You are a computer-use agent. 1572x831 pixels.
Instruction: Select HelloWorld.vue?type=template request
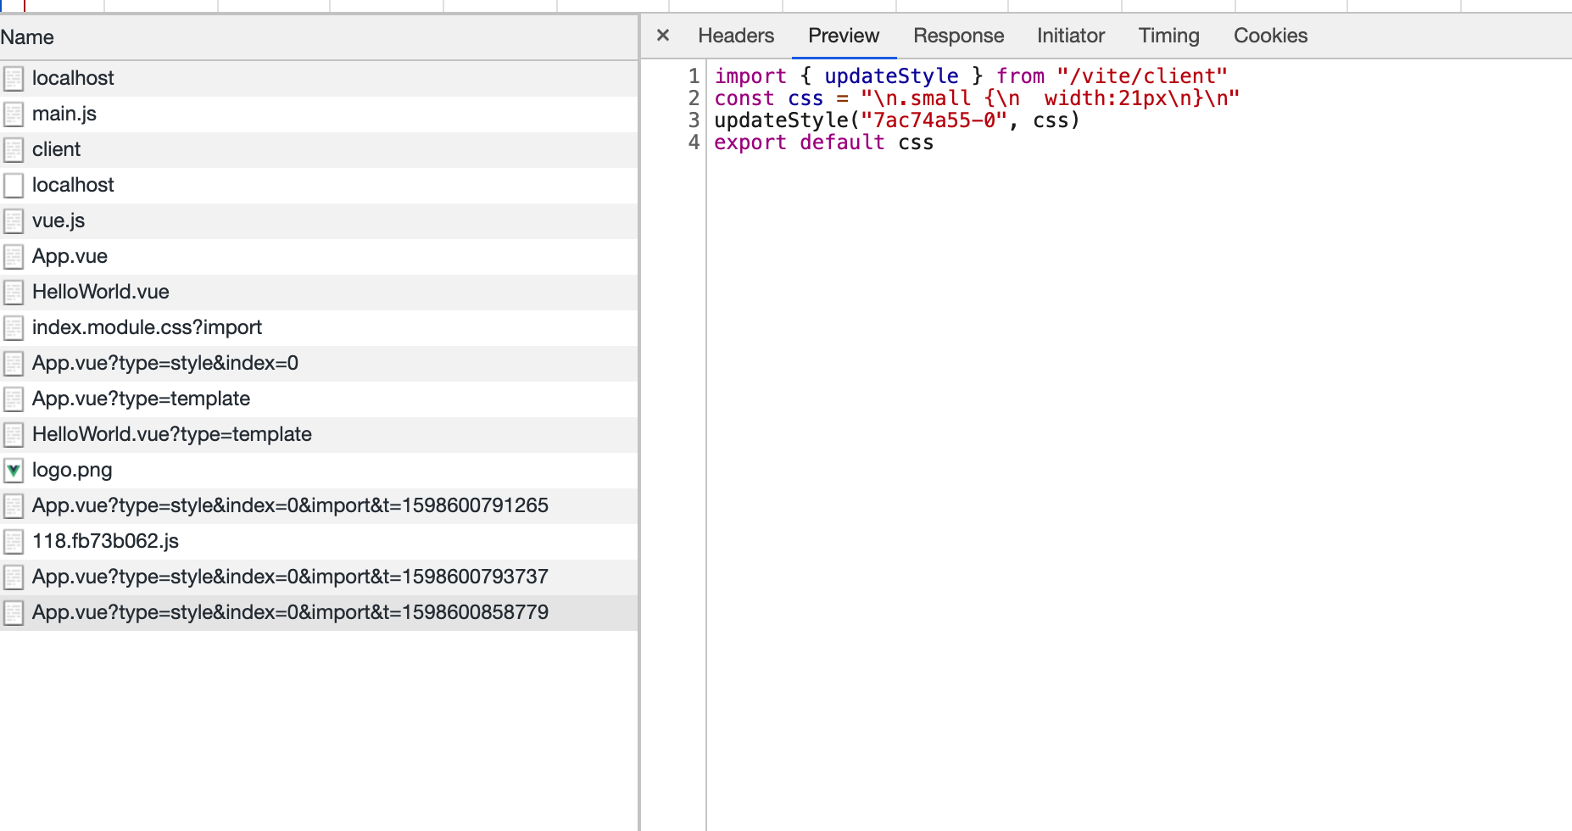(x=171, y=434)
